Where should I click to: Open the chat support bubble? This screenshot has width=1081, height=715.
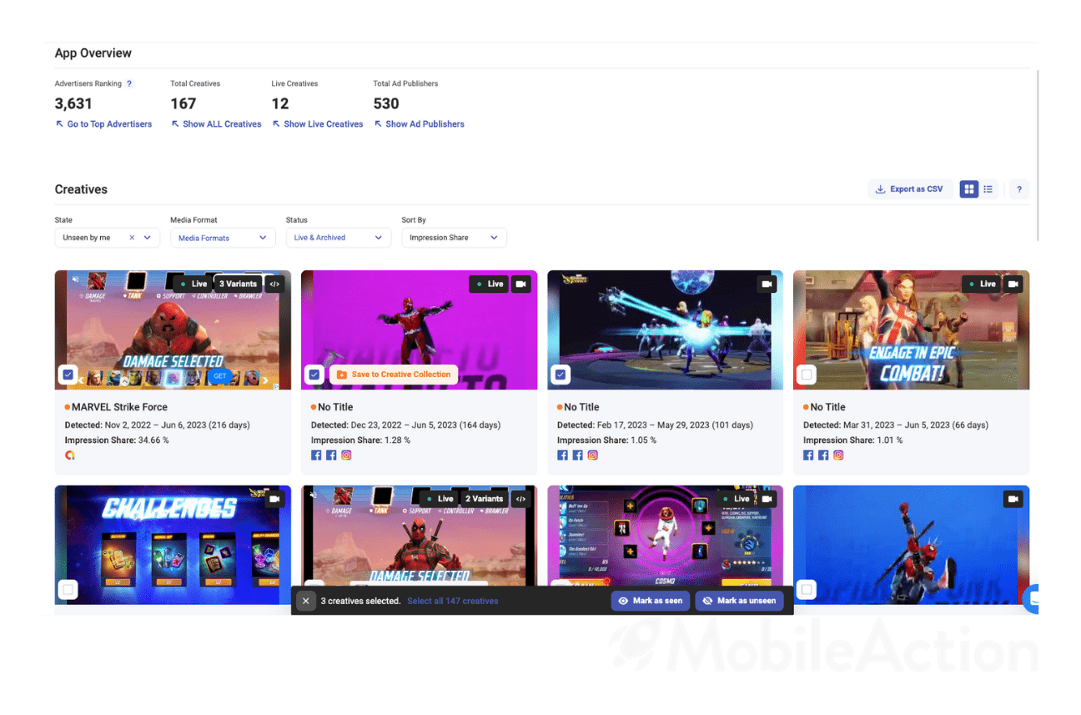[x=1033, y=597]
